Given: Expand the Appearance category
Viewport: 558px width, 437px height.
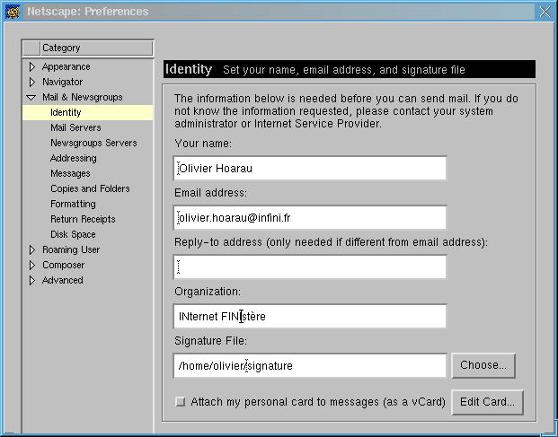Looking at the screenshot, I should click(x=31, y=66).
